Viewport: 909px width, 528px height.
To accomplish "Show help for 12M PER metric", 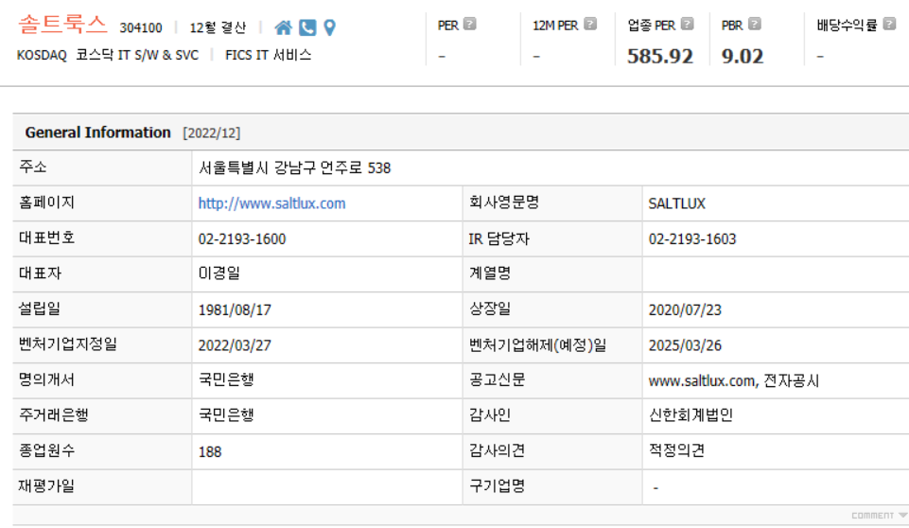I will pyautogui.click(x=590, y=24).
